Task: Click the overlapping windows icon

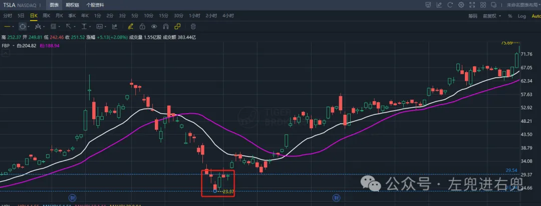Action: (x=494, y=5)
